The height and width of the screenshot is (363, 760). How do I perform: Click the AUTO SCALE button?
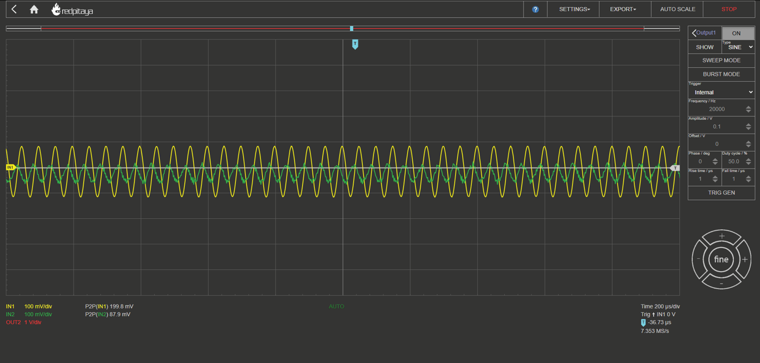[677, 9]
